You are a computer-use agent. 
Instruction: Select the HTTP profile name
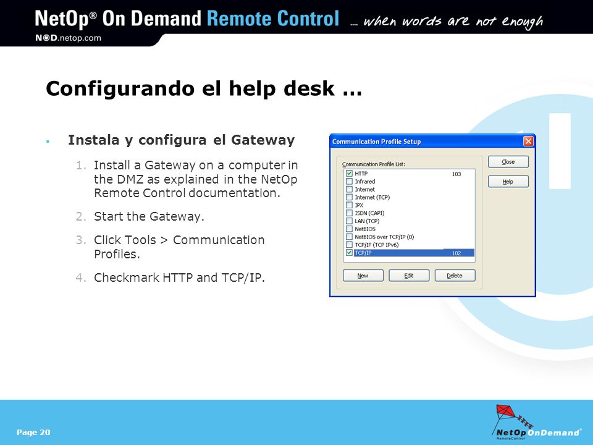[361, 174]
